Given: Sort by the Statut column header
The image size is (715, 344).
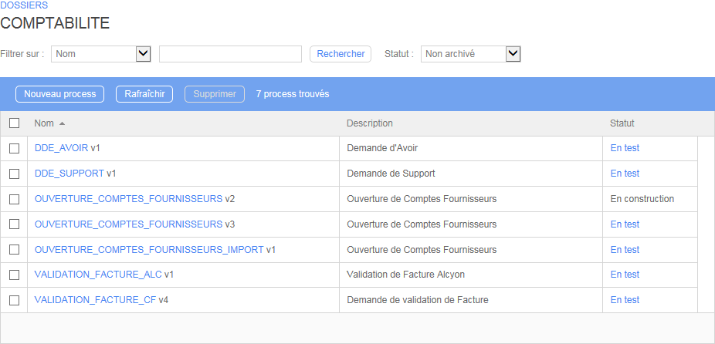Looking at the screenshot, I should [622, 123].
